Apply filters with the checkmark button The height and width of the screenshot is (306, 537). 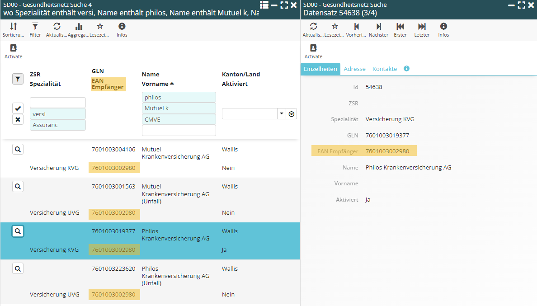pyautogui.click(x=18, y=108)
